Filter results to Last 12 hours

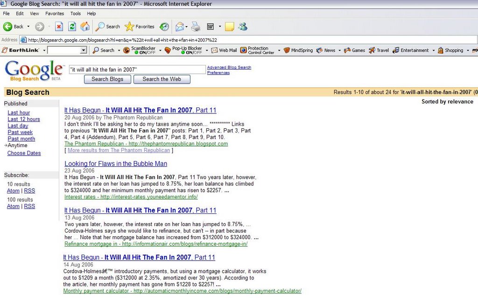(x=24, y=119)
